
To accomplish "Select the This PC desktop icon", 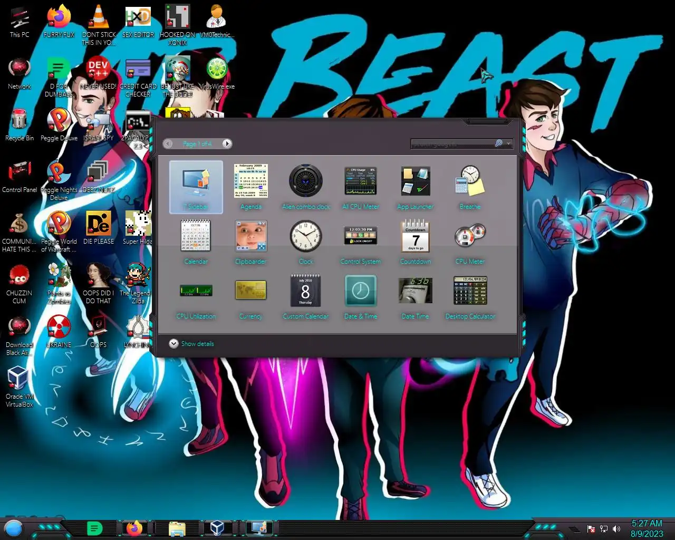I will point(20,22).
